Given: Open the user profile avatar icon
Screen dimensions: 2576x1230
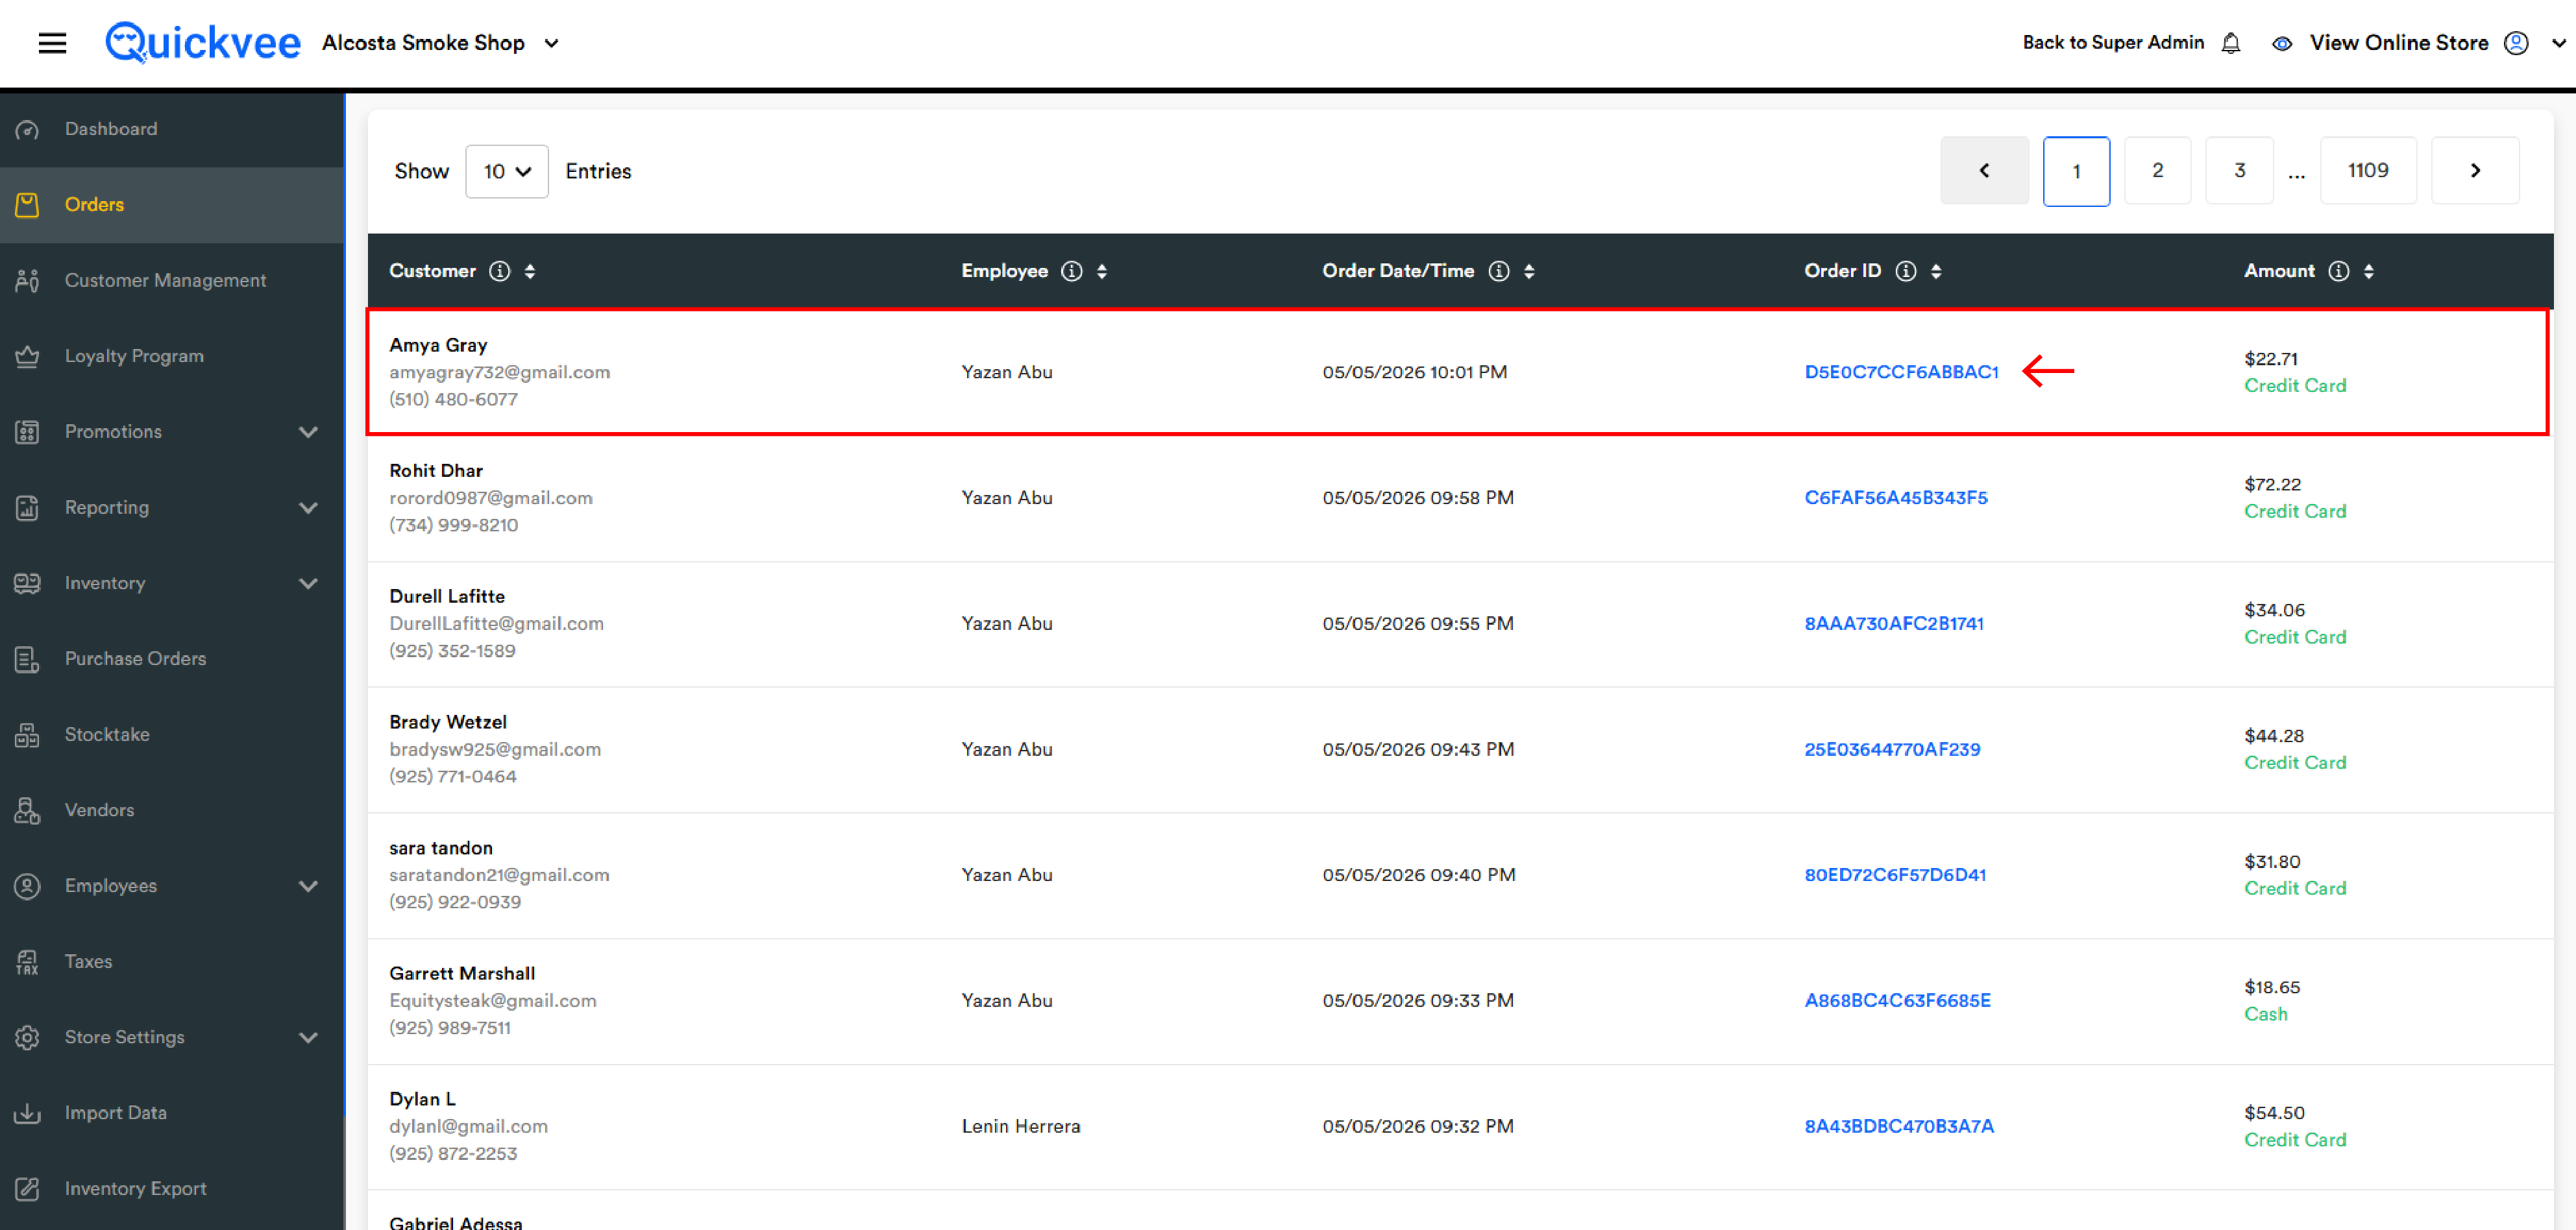Looking at the screenshot, I should pyautogui.click(x=2516, y=43).
